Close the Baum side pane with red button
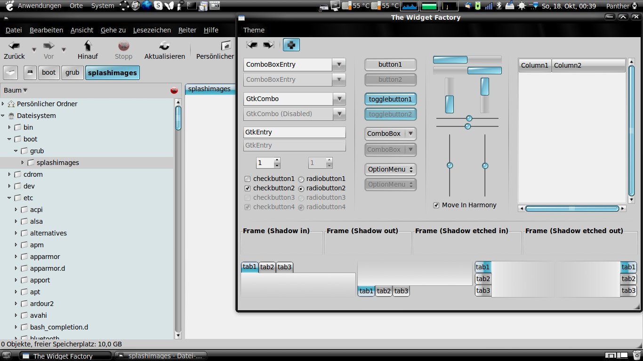This screenshot has width=643, height=361. (x=174, y=90)
